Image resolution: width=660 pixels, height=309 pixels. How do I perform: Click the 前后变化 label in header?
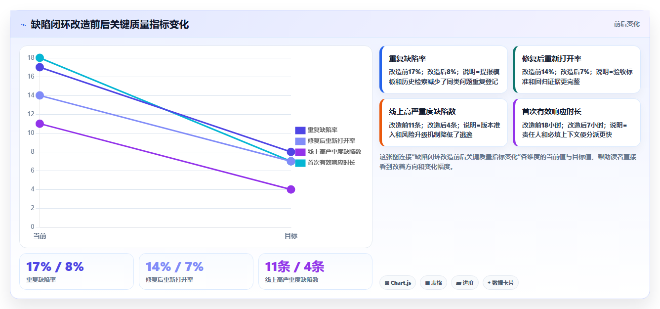tap(626, 24)
